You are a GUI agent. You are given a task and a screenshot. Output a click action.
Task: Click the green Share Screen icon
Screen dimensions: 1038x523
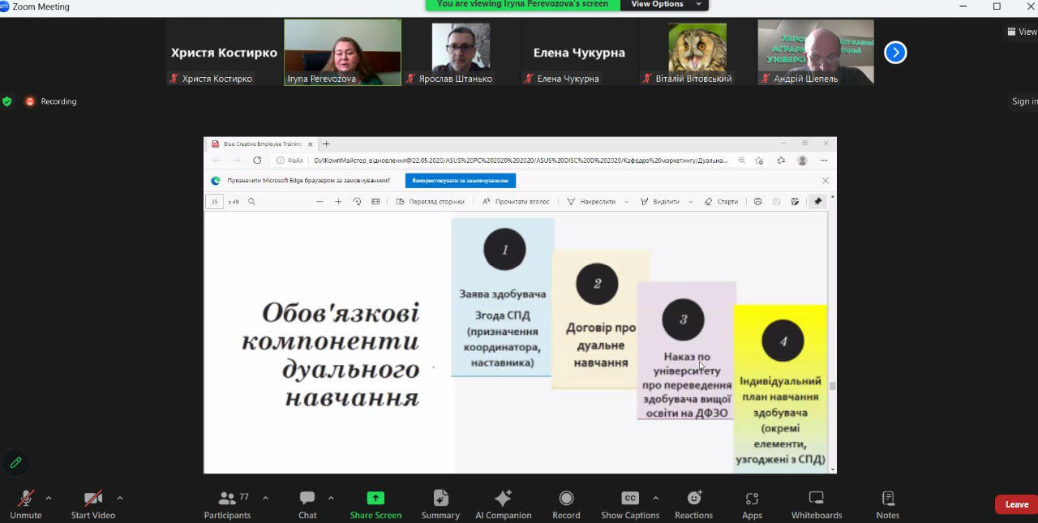[375, 498]
